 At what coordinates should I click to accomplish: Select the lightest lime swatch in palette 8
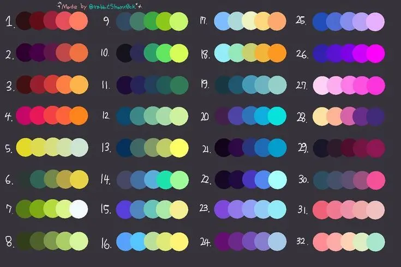pos(79,241)
